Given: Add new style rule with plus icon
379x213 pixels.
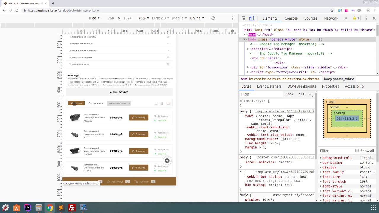Looking at the screenshot, I should (310, 94).
